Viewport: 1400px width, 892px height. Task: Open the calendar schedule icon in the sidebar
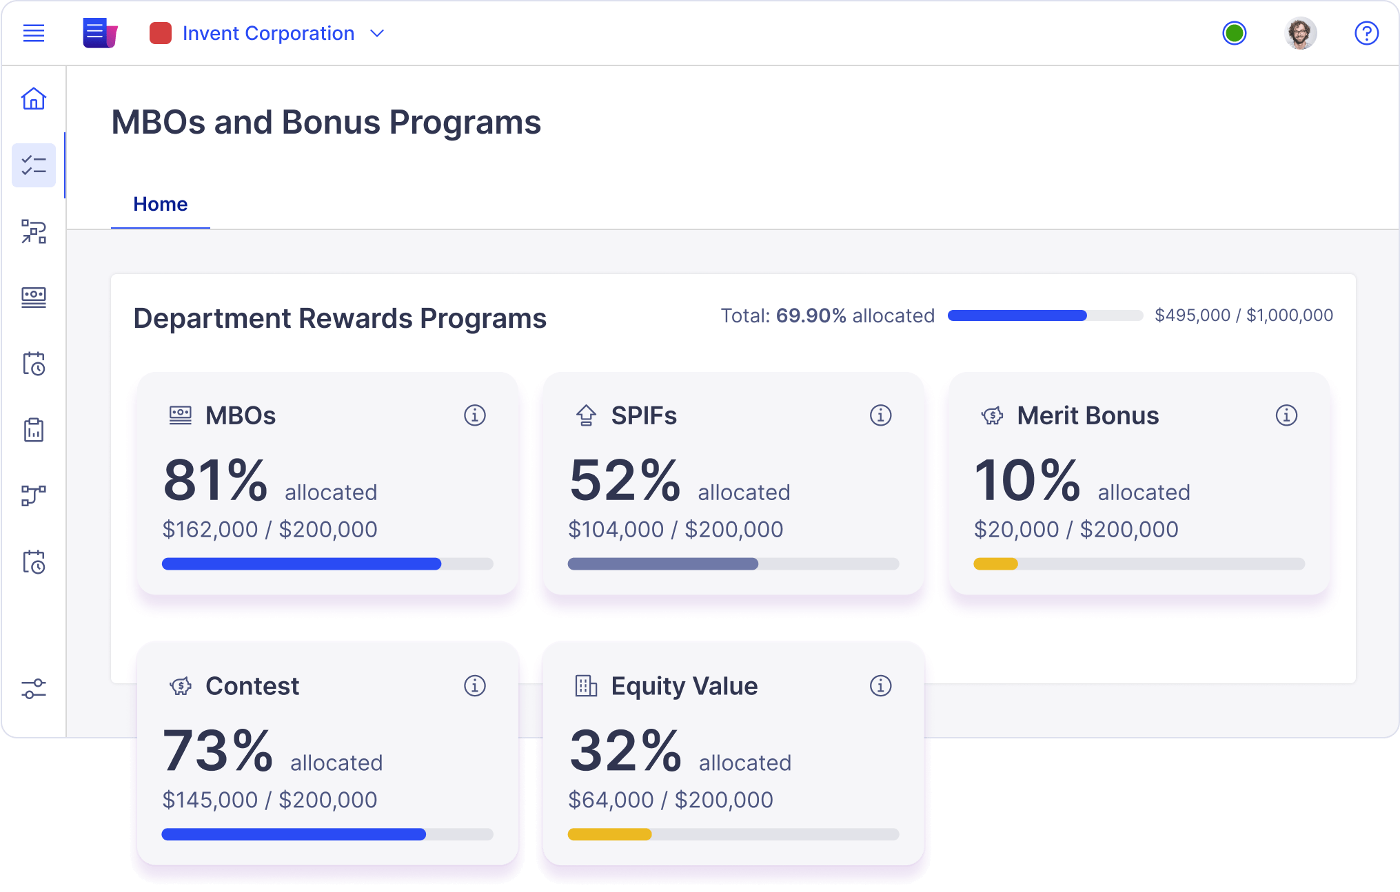click(x=33, y=364)
